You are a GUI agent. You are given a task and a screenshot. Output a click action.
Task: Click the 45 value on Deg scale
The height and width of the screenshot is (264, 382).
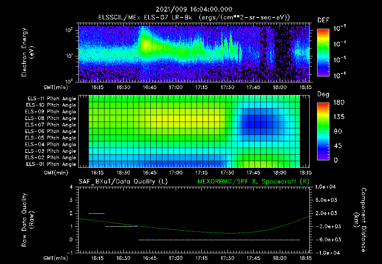click(338, 146)
